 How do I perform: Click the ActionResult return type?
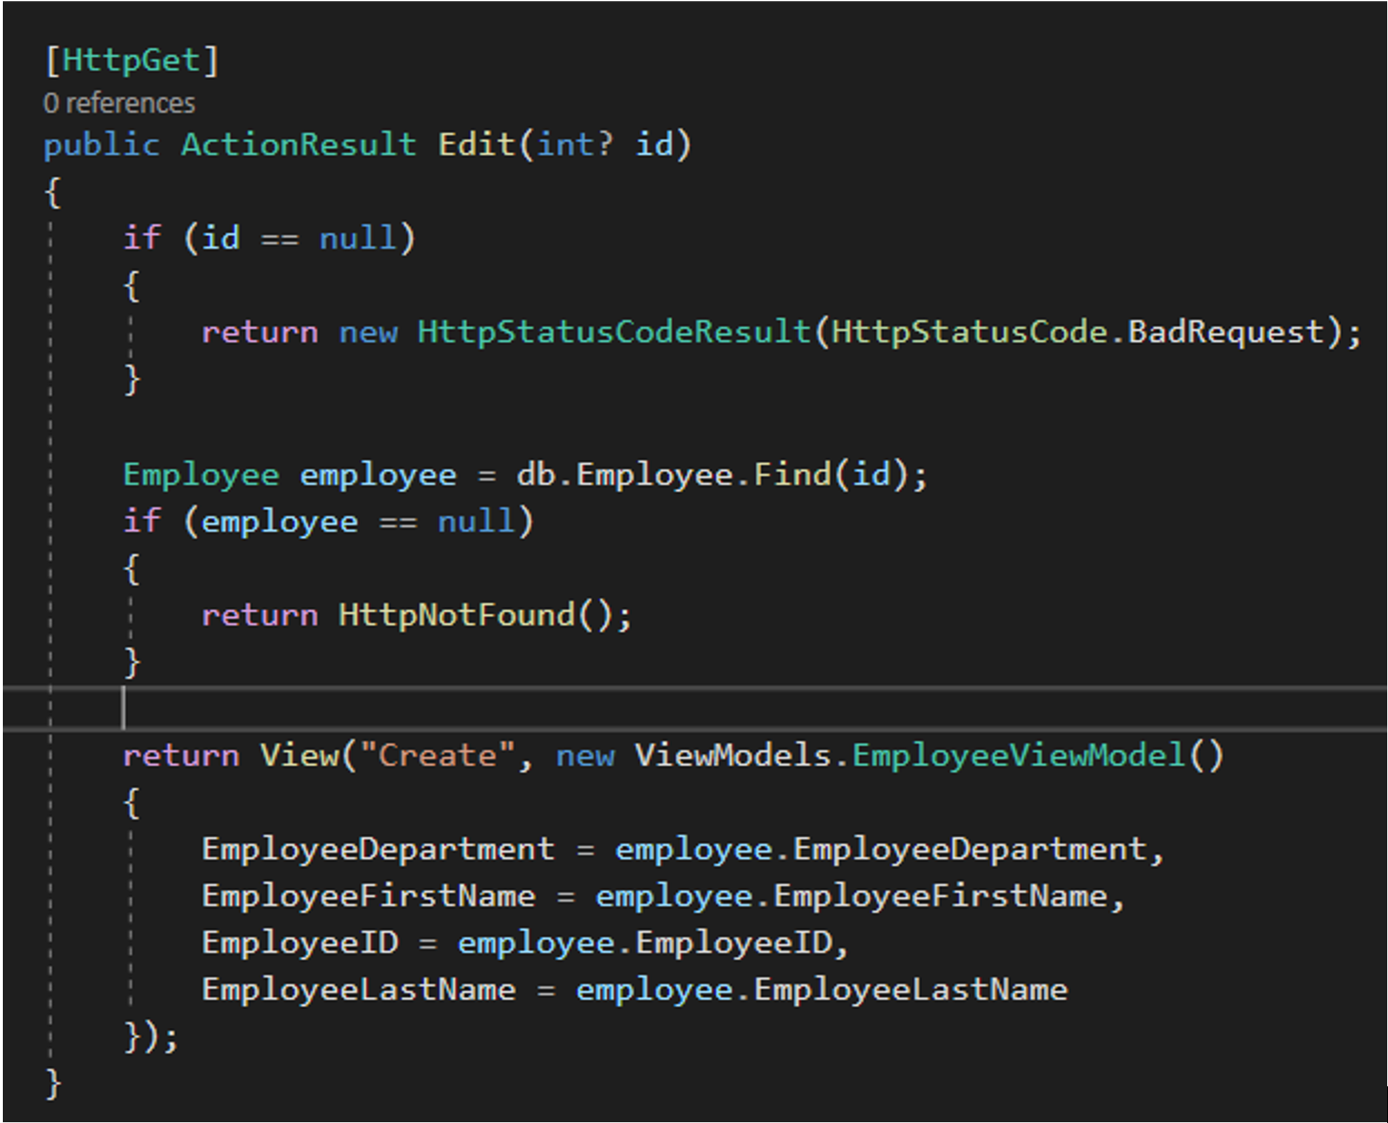298,144
